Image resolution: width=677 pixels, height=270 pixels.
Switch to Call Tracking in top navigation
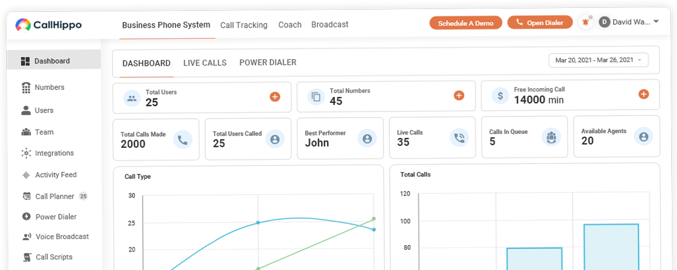click(x=244, y=25)
